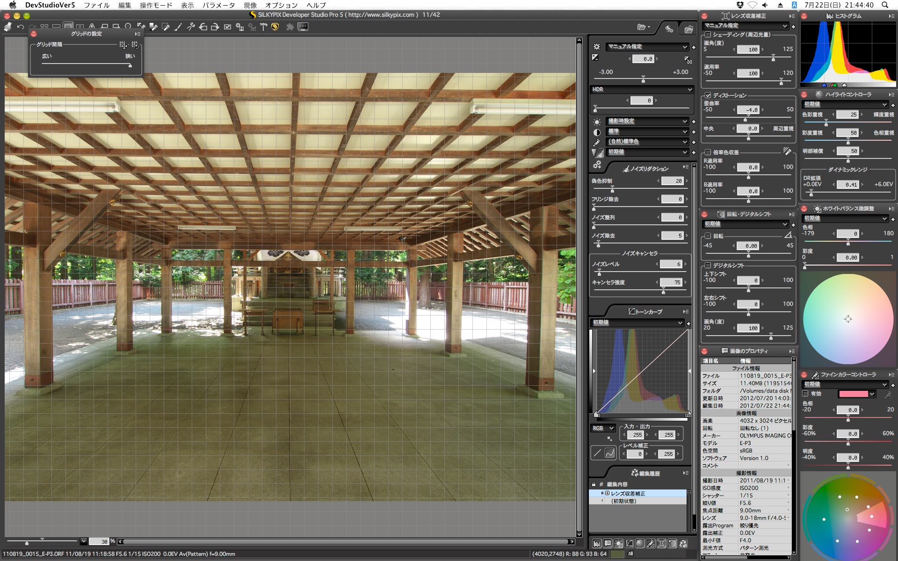Click the gold SILKYPIX coin icon
Image resolution: width=898 pixels, height=561 pixels.
tap(275, 27)
